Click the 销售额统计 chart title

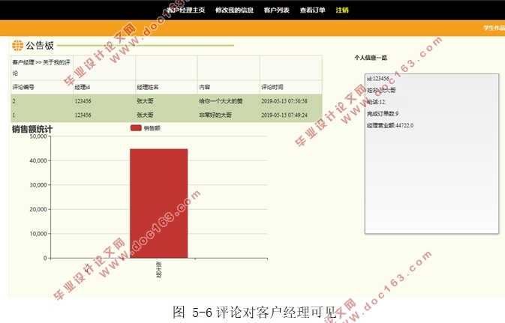tap(32, 130)
